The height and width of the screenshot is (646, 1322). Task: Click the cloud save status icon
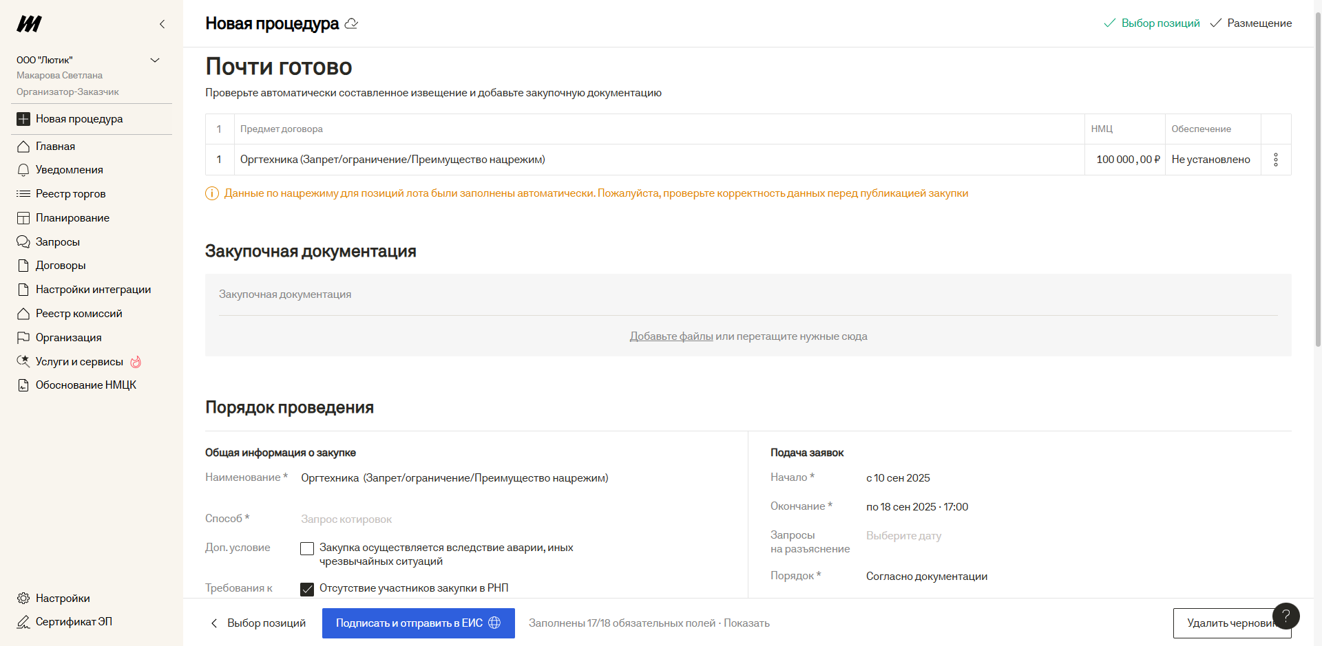(x=351, y=23)
